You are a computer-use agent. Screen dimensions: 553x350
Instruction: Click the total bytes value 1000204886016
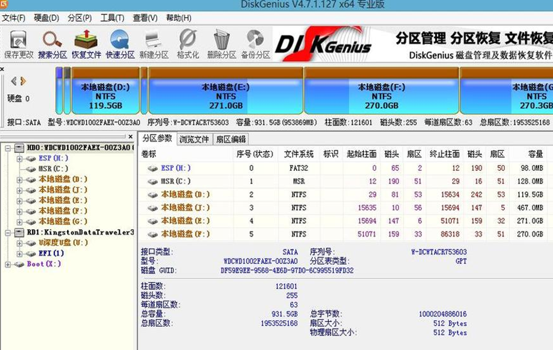443,314
